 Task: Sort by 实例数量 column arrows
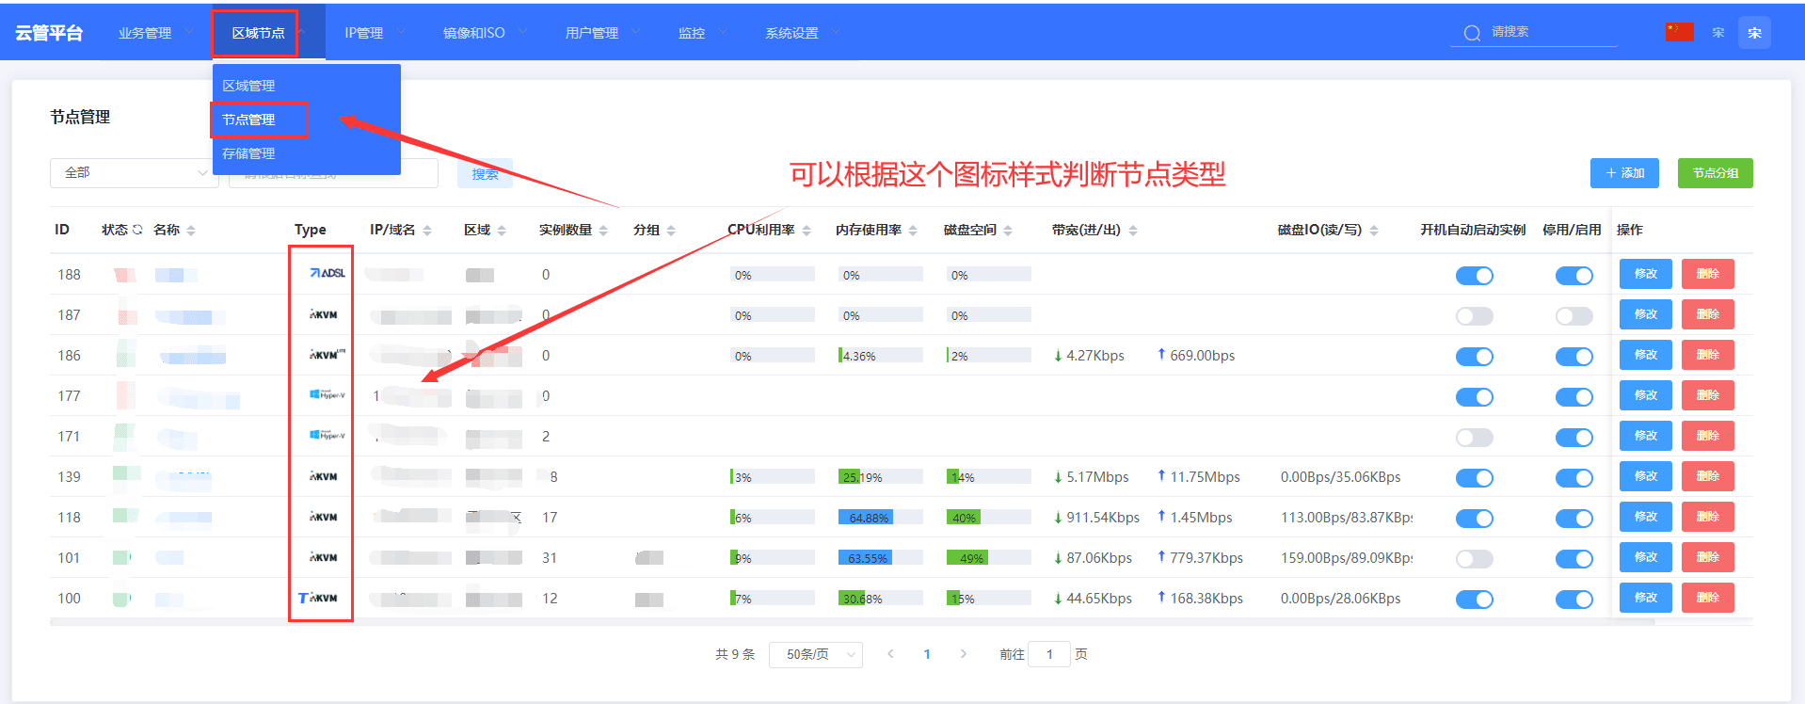pyautogui.click(x=603, y=231)
